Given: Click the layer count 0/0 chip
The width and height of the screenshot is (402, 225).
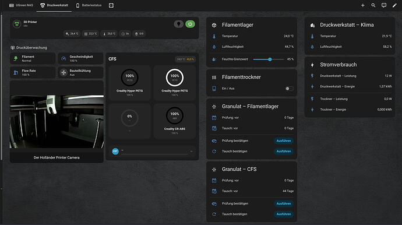Looking at the screenshot, I should click(x=139, y=34).
